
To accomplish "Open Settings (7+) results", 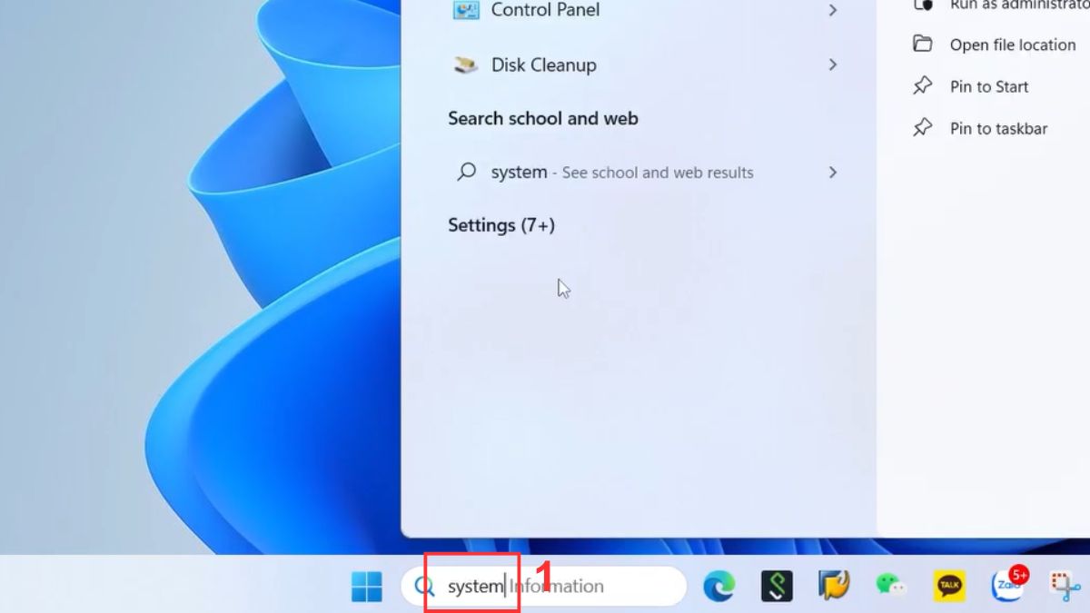I will [501, 225].
